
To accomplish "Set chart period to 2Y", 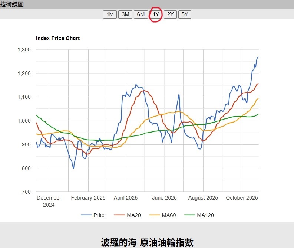I will point(170,14).
